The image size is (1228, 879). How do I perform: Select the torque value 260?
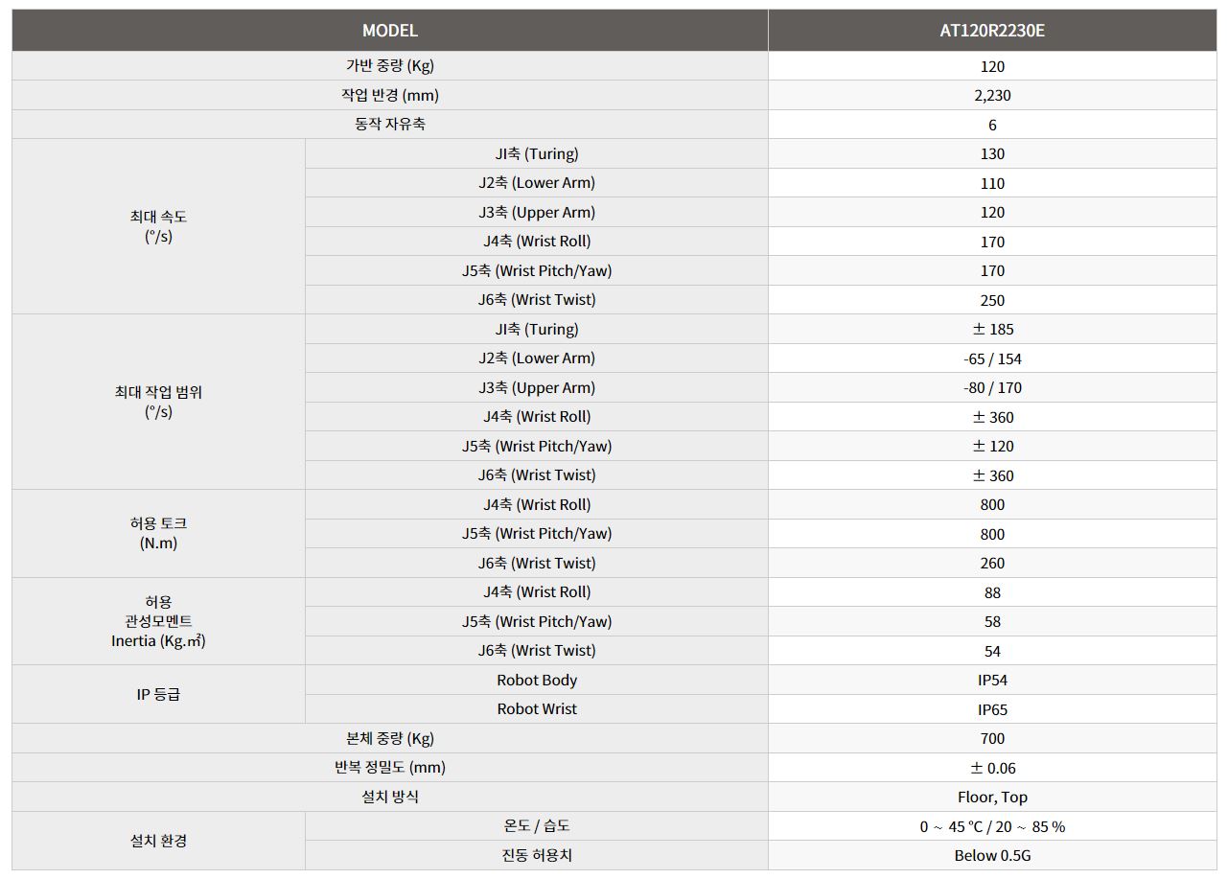point(992,564)
